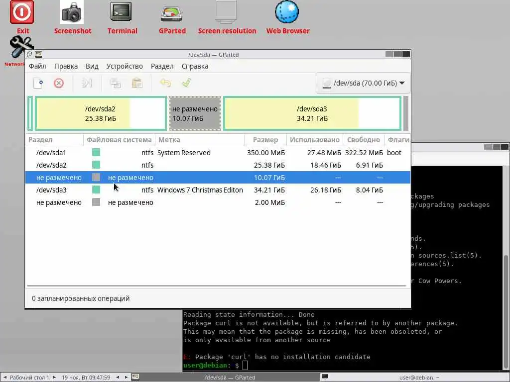Open the Устройство menu

point(125,66)
